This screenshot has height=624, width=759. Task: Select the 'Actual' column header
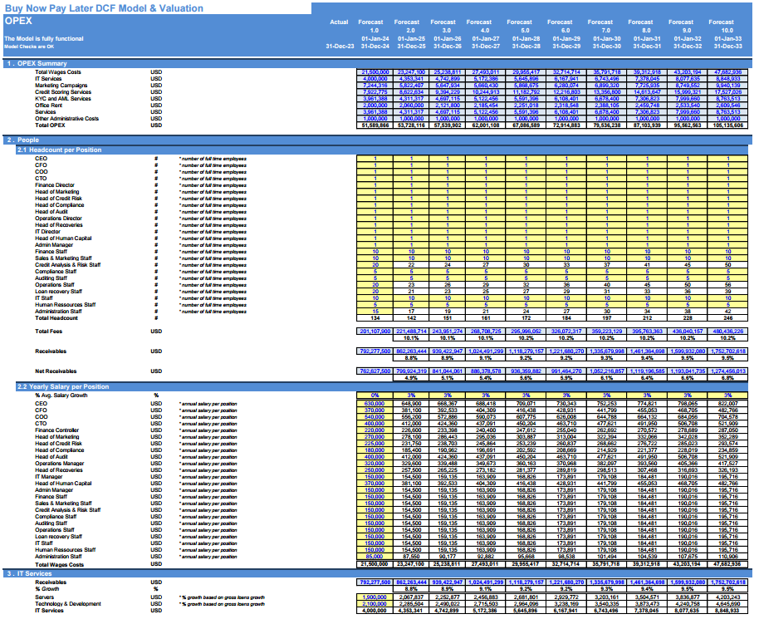[339, 22]
